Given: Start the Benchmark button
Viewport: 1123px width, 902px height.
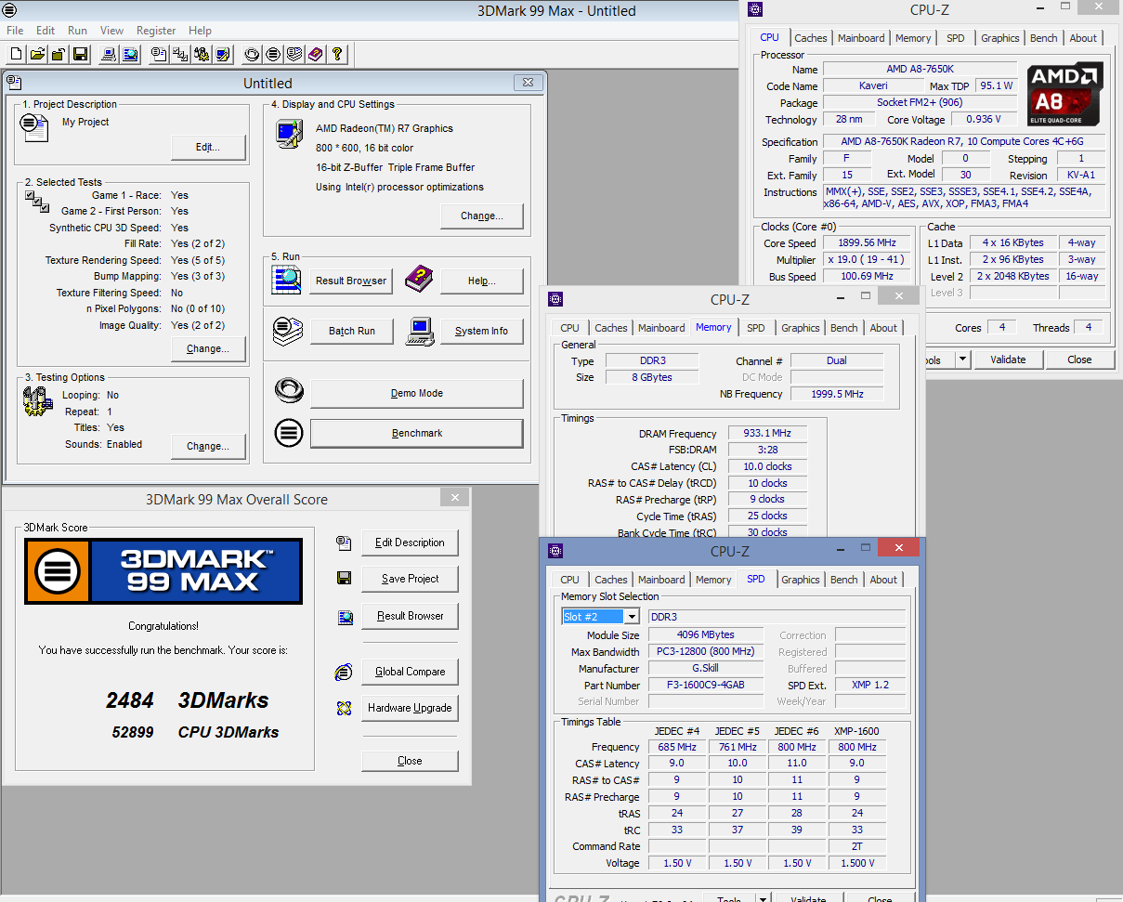Looking at the screenshot, I should 416,434.
